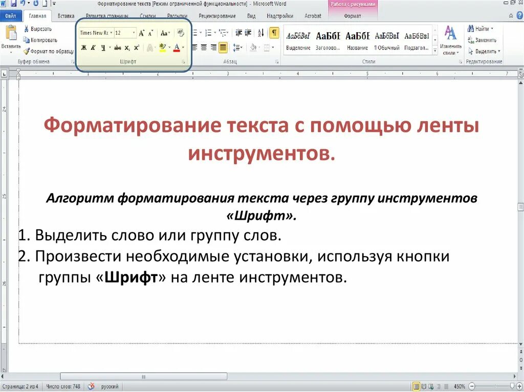Apply superscript with the x² button

[x=136, y=48]
